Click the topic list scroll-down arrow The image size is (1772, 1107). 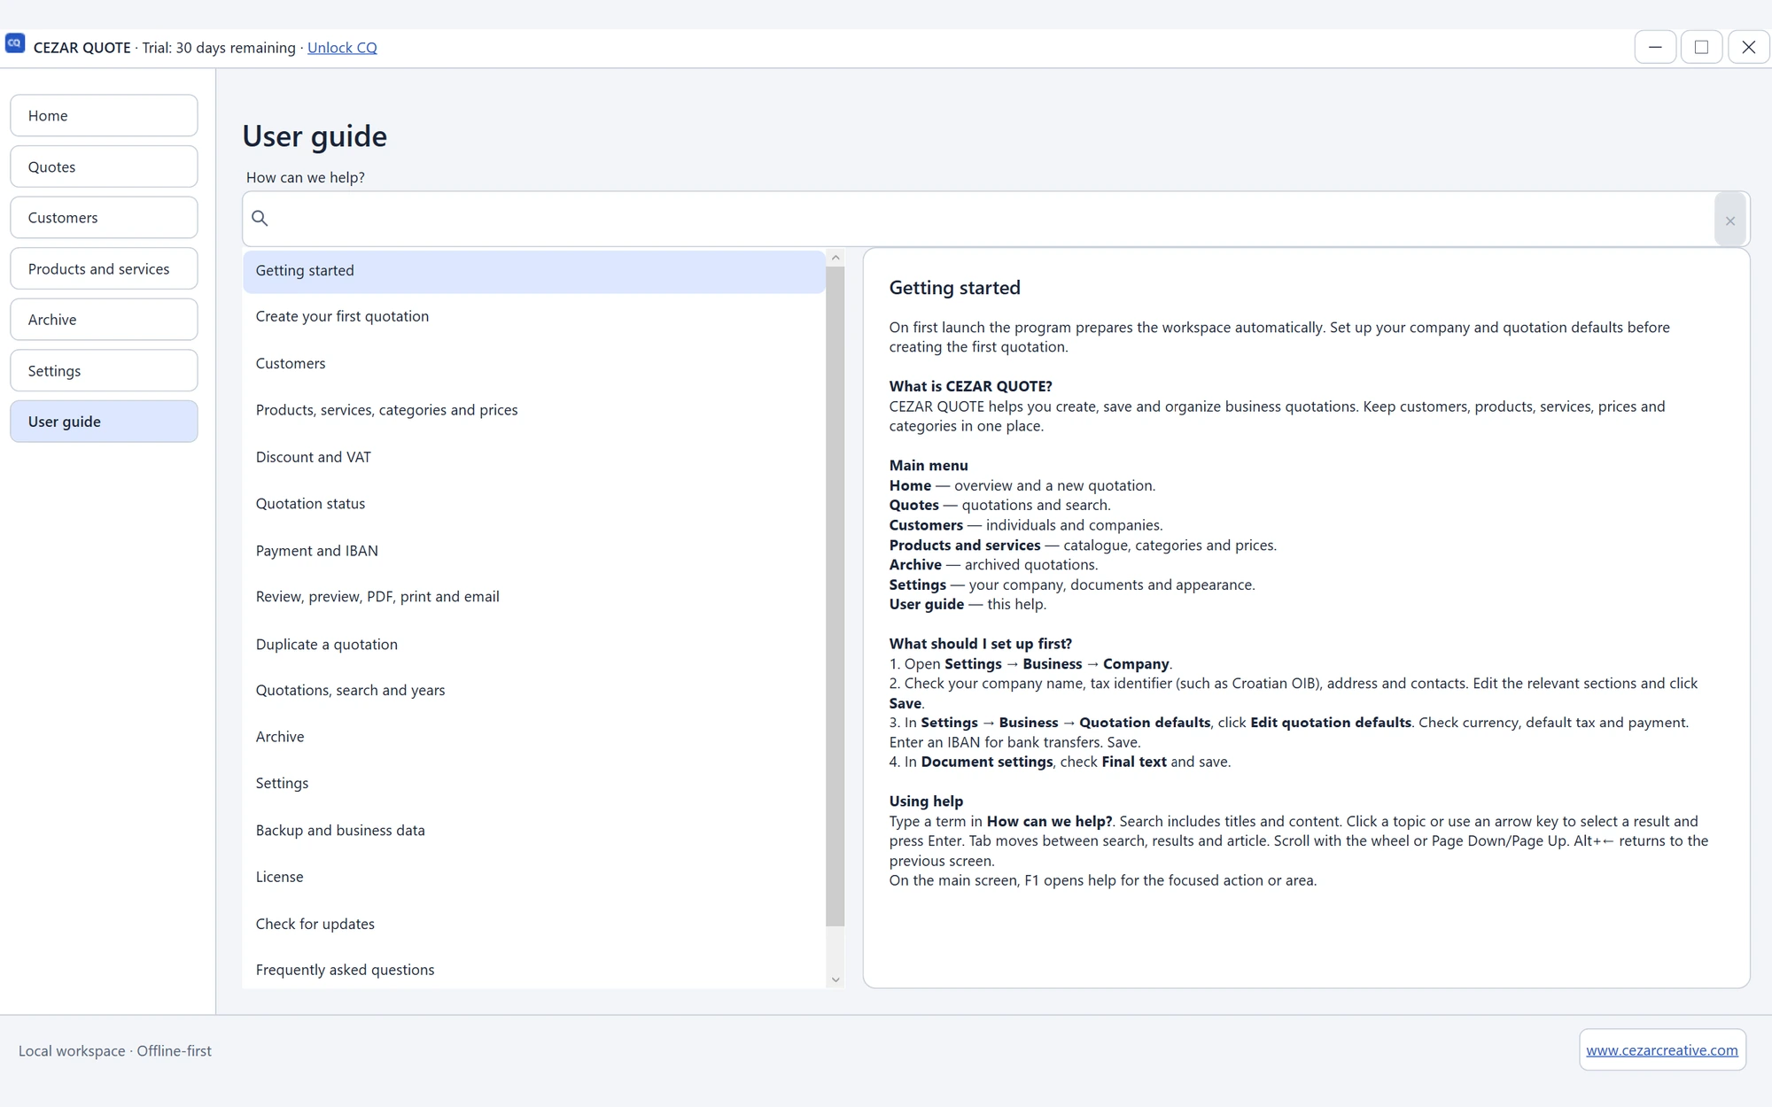tap(835, 979)
